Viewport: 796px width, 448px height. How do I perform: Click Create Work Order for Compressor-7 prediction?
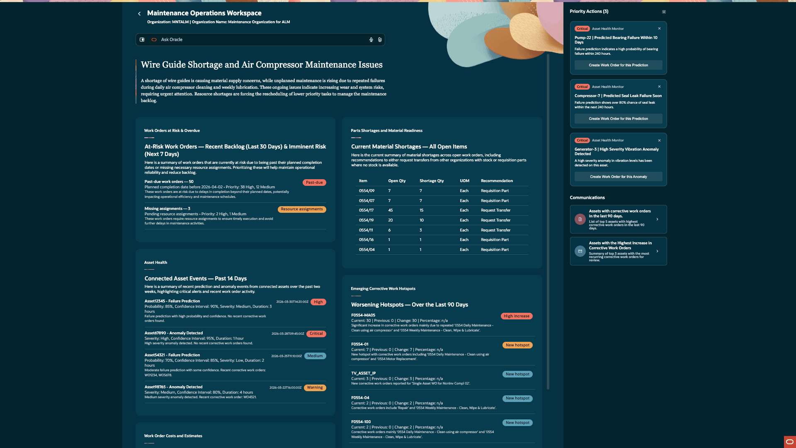(618, 119)
